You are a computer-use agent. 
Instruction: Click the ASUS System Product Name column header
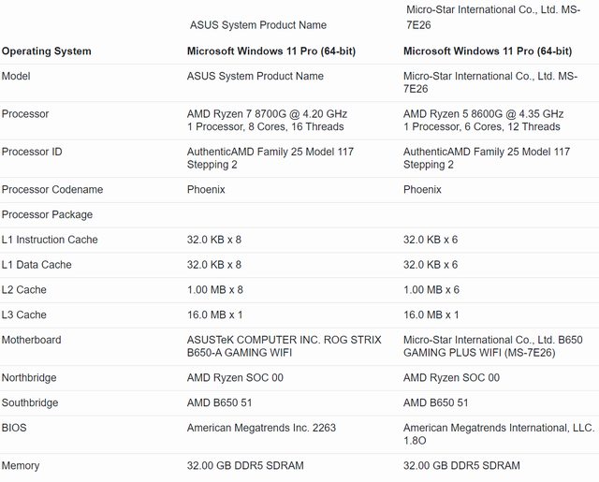click(258, 25)
